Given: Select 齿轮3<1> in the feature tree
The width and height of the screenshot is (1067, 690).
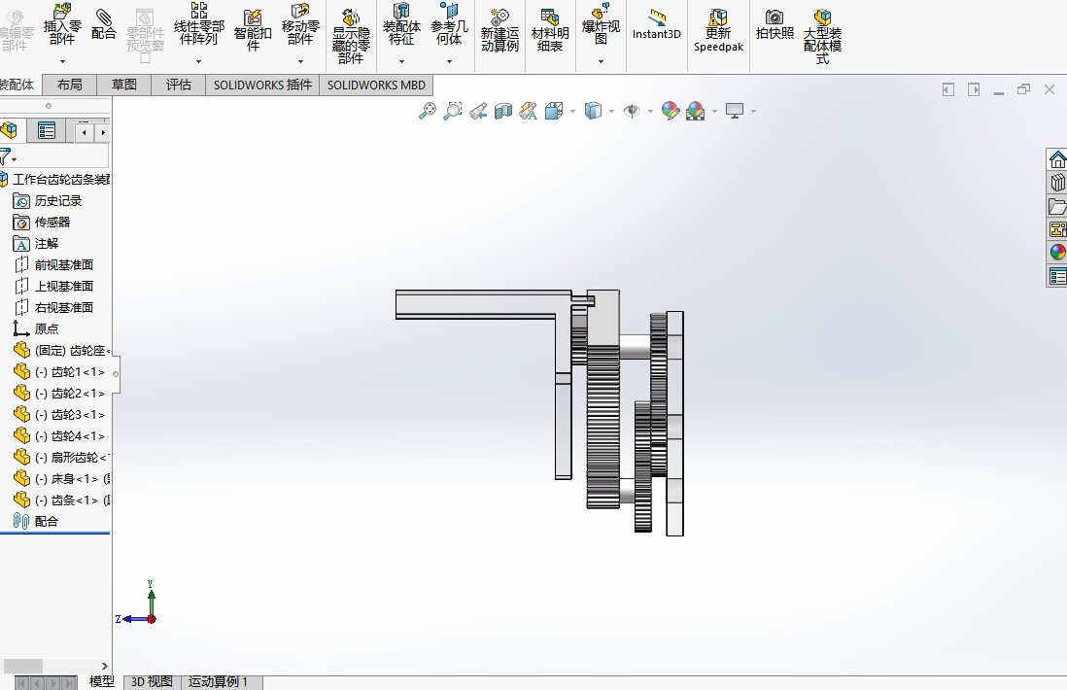Looking at the screenshot, I should click(71, 414).
